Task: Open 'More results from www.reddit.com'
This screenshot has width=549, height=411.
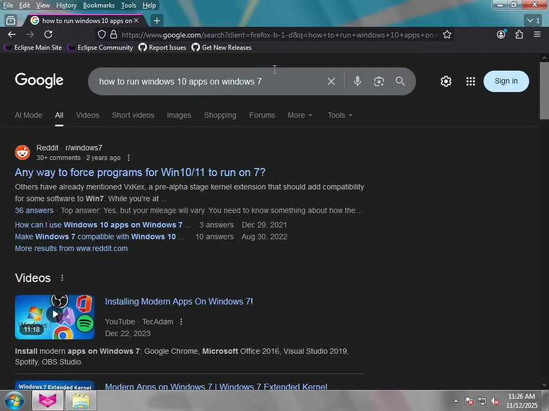Action: point(71,248)
